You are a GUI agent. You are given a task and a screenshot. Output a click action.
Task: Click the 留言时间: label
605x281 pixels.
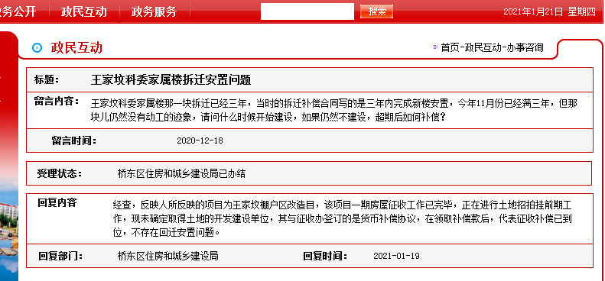click(73, 140)
